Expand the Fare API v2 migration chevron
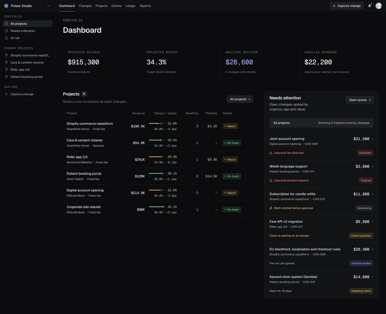This screenshot has height=314, width=386. (x=373, y=222)
